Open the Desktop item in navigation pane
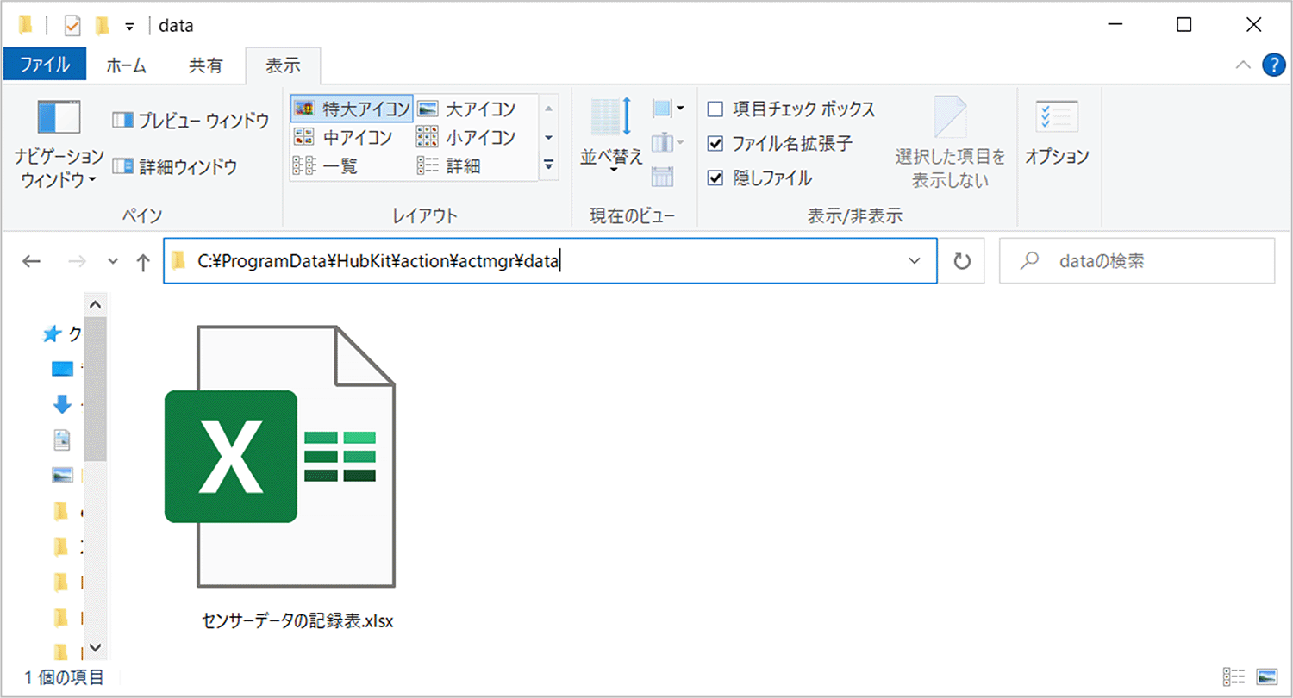The image size is (1293, 698). 64,369
